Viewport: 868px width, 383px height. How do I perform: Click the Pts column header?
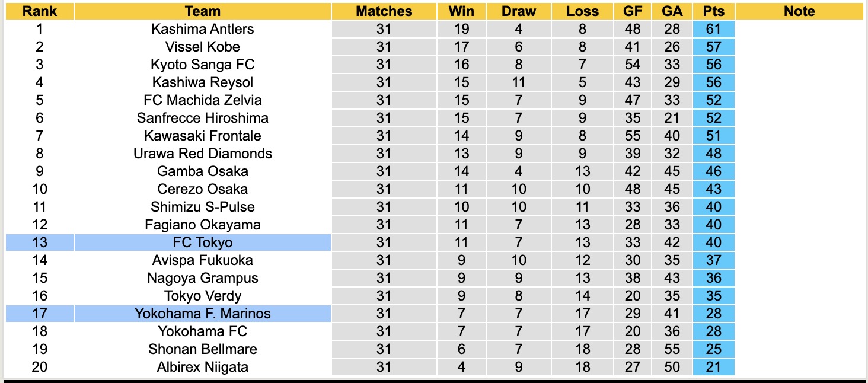point(713,11)
